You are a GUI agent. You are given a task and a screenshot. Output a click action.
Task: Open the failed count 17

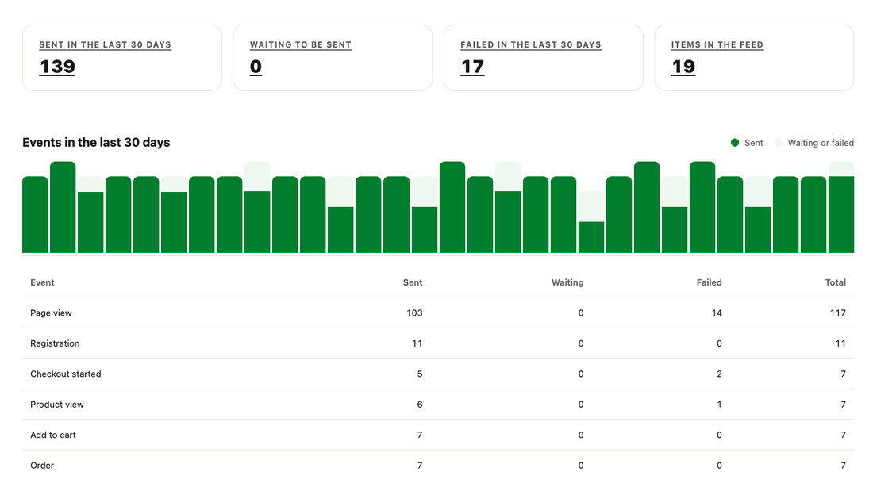coord(472,67)
